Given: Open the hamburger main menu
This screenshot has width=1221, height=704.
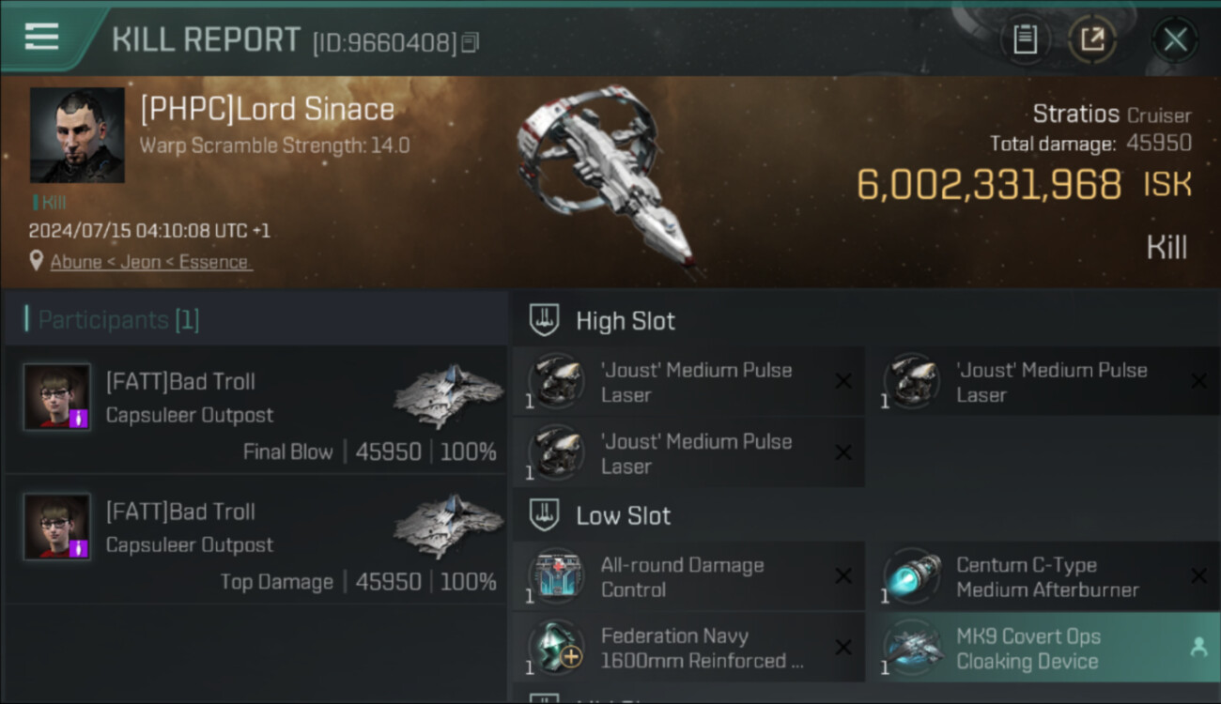Looking at the screenshot, I should [41, 38].
